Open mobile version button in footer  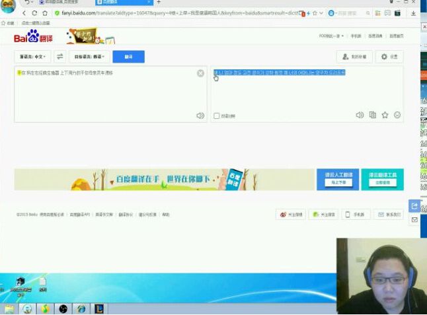[x=355, y=215]
